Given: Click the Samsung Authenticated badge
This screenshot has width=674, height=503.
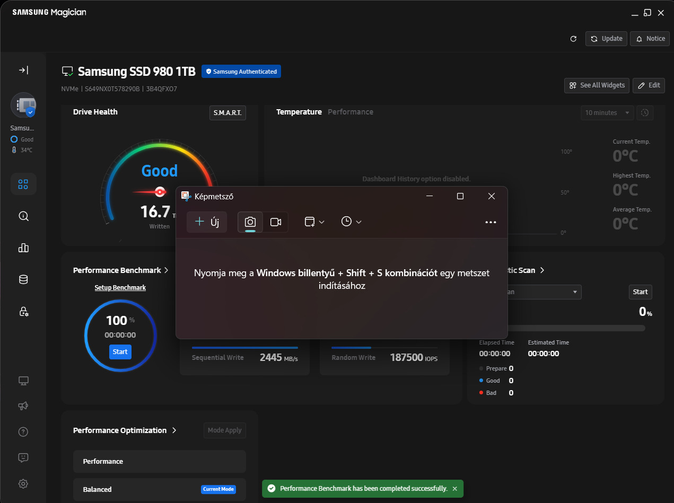Looking at the screenshot, I should tap(241, 72).
